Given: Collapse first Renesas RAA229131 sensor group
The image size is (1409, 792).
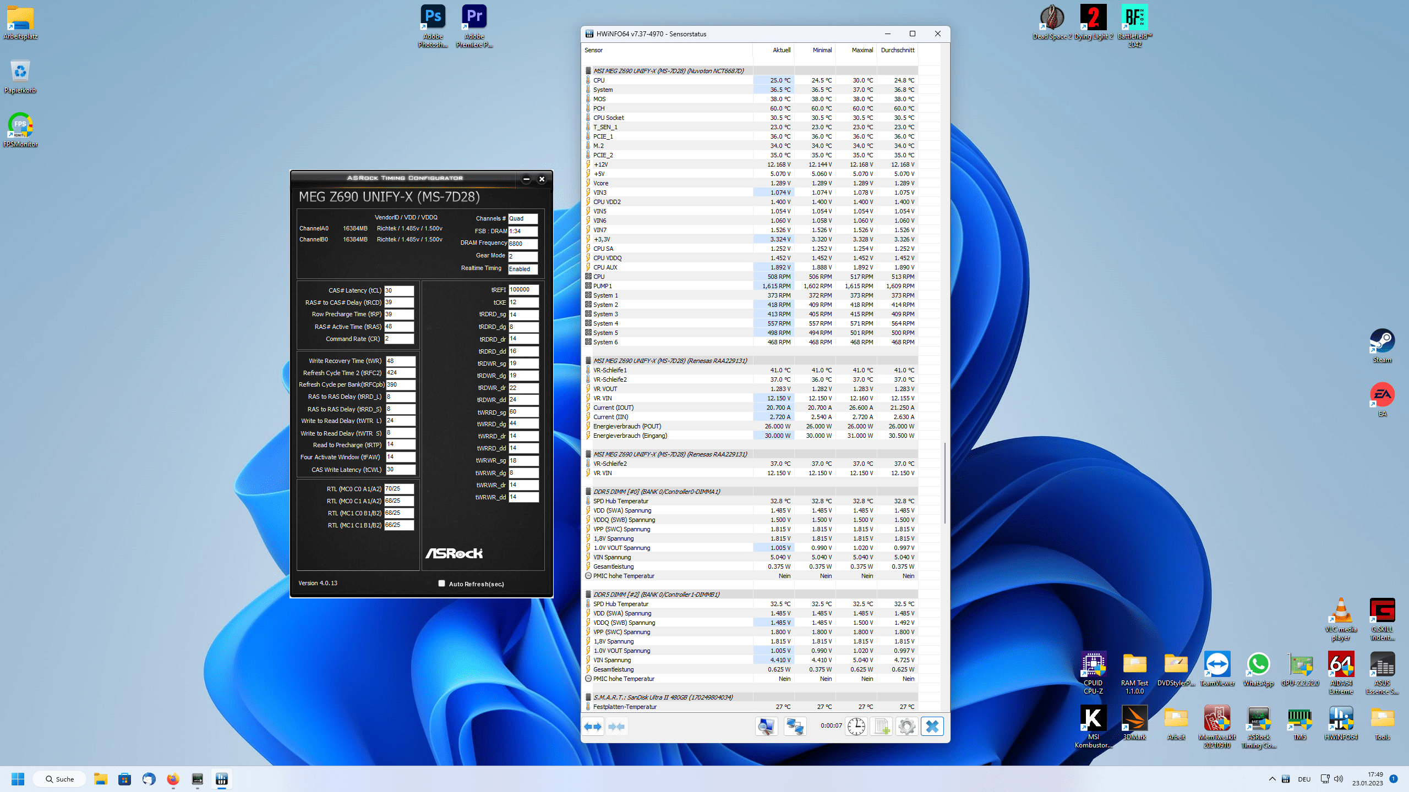Looking at the screenshot, I should coord(588,361).
